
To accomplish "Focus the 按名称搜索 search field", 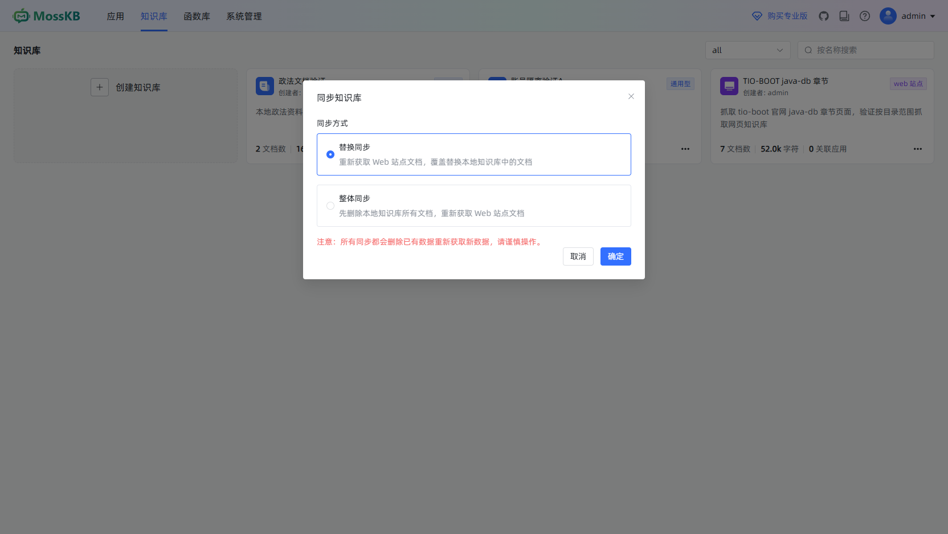I will pyautogui.click(x=866, y=50).
